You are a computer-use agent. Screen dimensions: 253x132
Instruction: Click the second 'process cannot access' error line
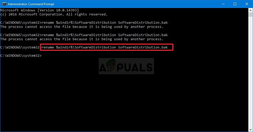pos(82,39)
